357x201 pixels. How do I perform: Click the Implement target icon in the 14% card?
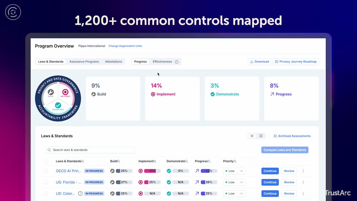[x=153, y=94]
